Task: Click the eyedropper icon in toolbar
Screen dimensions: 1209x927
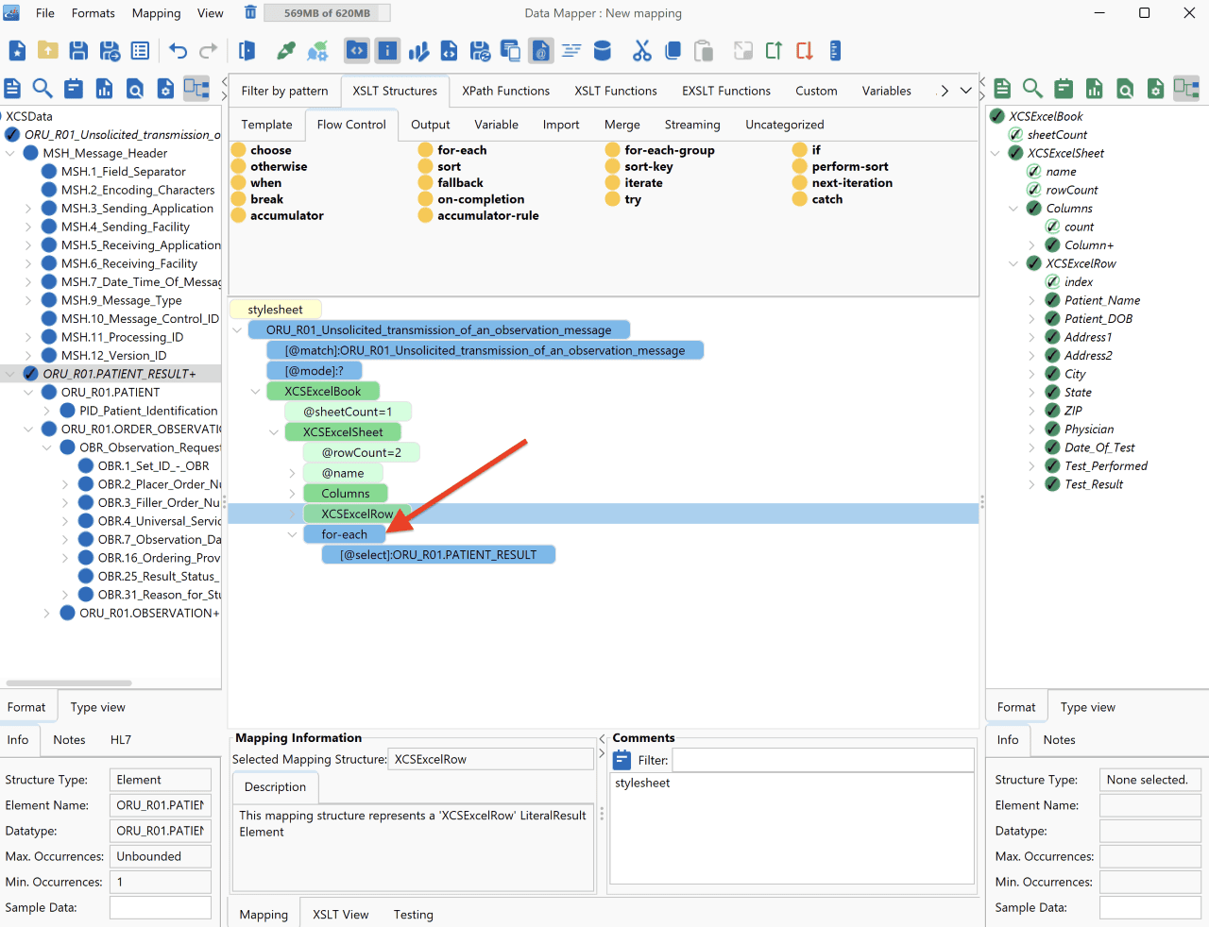Action: (286, 51)
